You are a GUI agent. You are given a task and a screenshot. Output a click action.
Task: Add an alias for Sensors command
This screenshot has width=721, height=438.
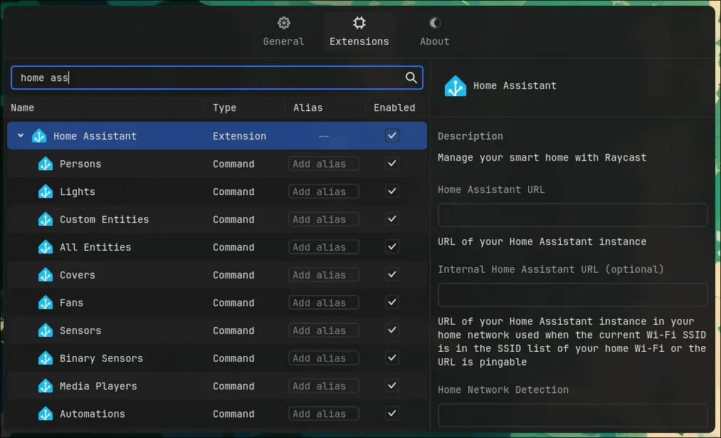pyautogui.click(x=323, y=330)
